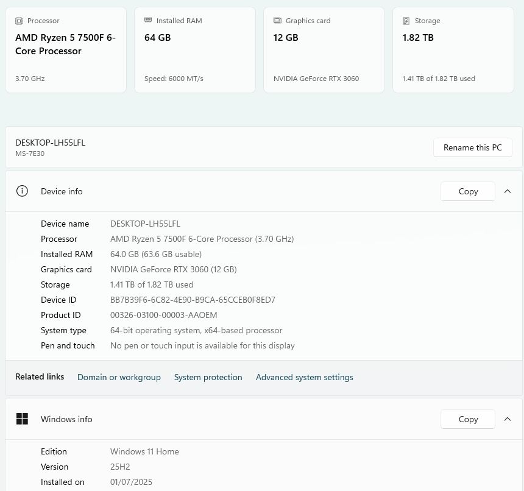524x491 pixels.
Task: Click the 25H2 version value
Action: 120,467
